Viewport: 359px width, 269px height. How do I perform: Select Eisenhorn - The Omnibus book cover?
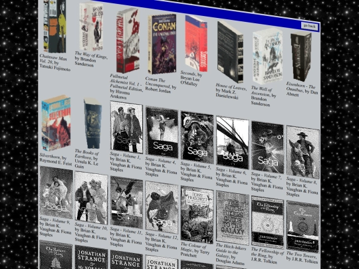(x=301, y=57)
